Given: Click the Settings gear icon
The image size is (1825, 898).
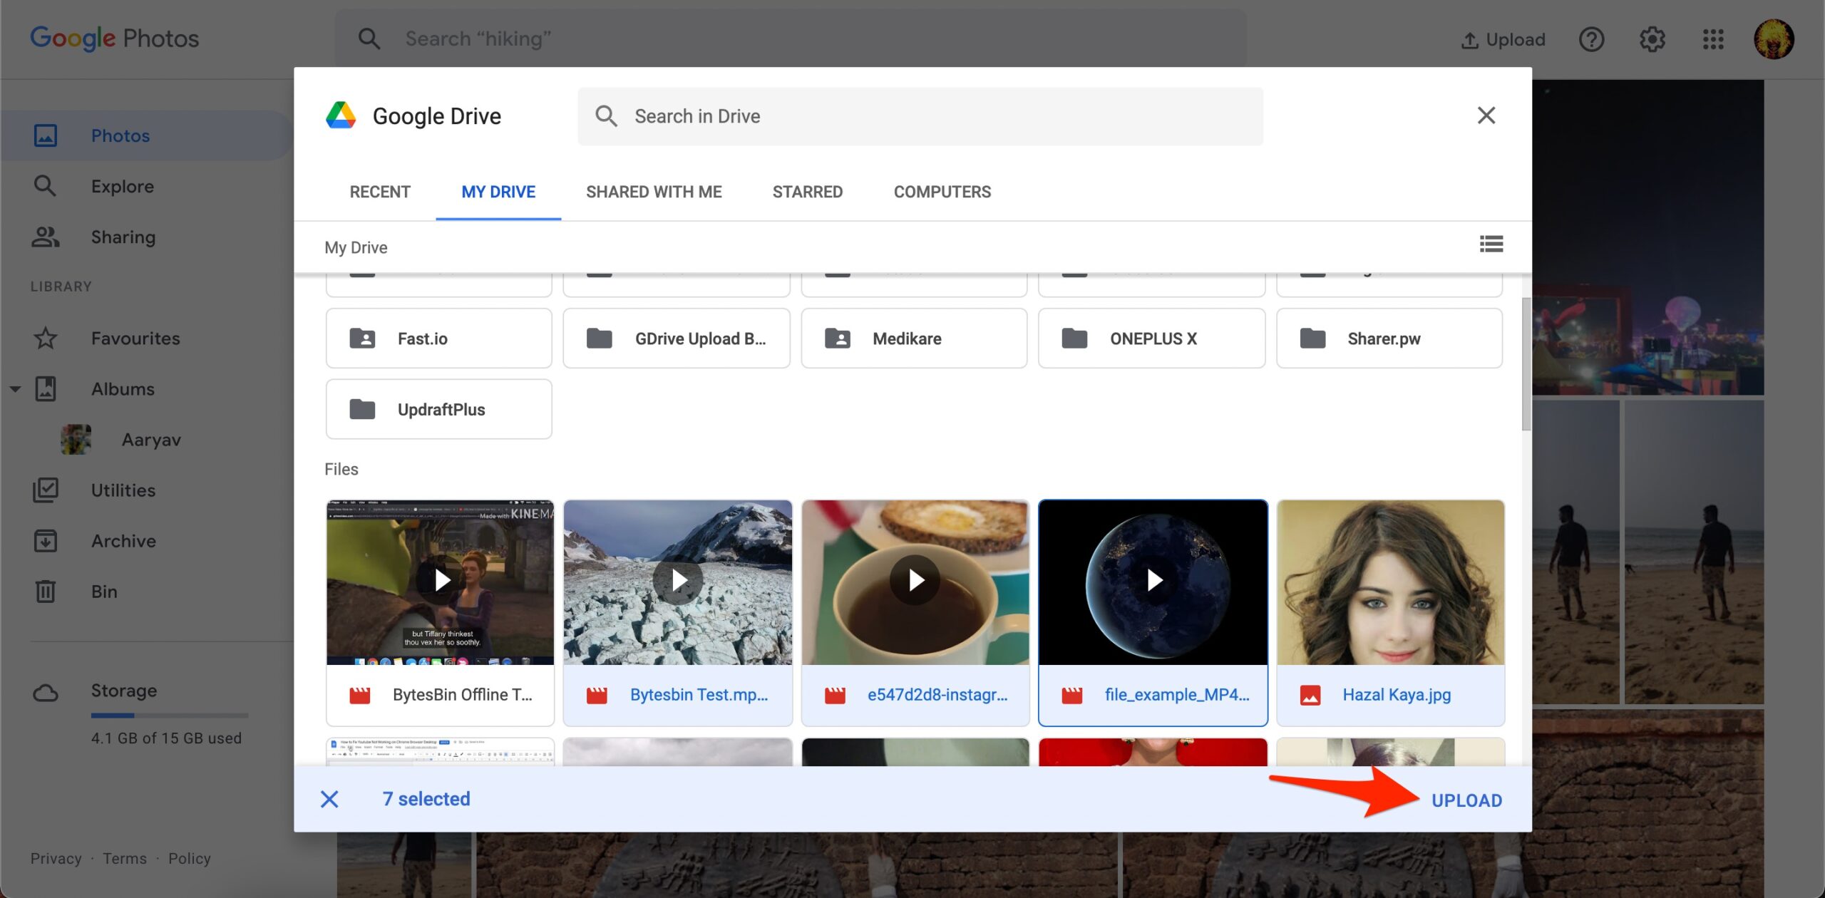Looking at the screenshot, I should click(x=1652, y=38).
